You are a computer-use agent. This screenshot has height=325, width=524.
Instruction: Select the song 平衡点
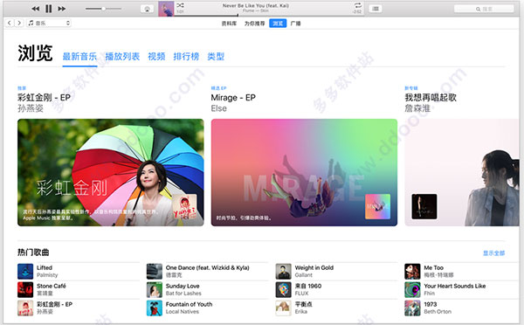click(x=303, y=304)
